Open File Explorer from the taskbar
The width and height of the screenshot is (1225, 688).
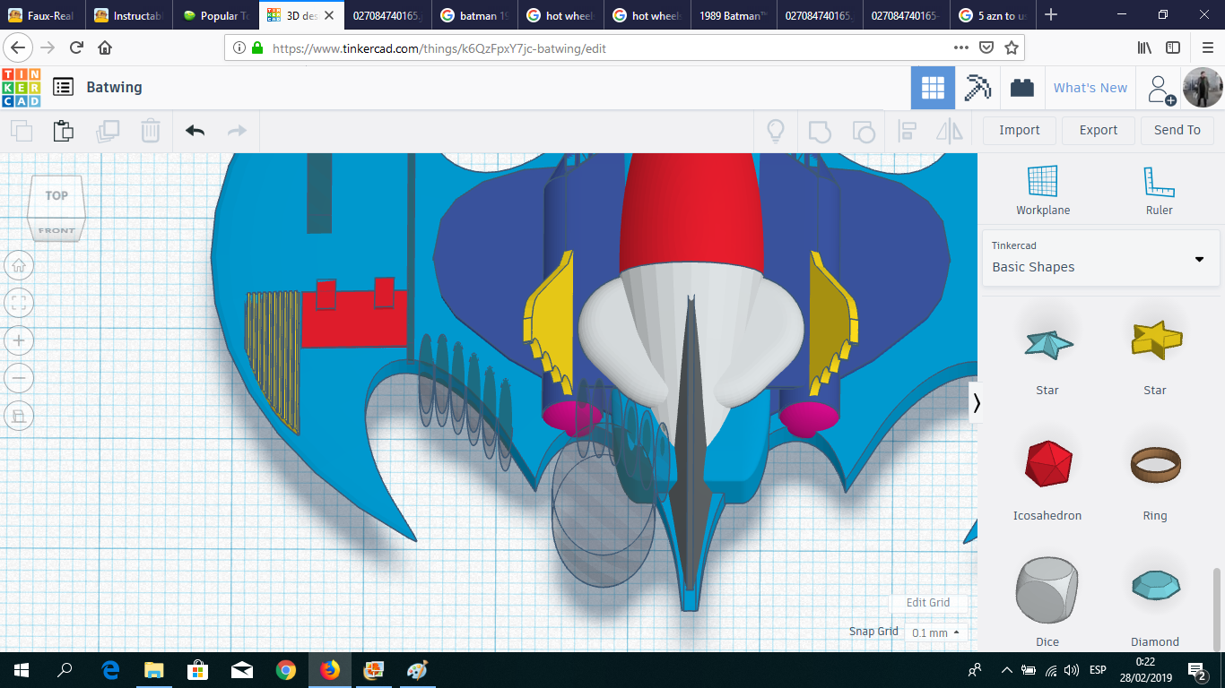[154, 670]
